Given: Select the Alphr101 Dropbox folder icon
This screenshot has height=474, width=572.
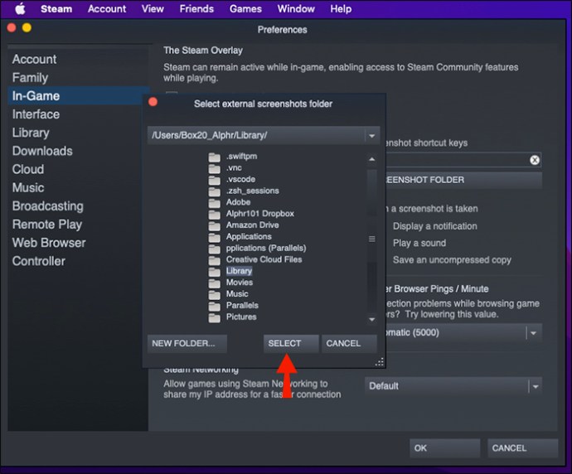Looking at the screenshot, I should coord(214,214).
